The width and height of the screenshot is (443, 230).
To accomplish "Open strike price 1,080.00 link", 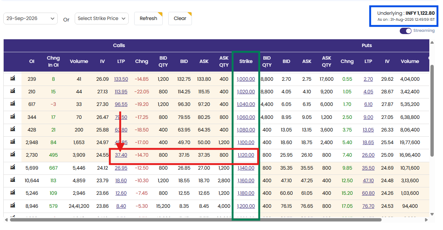I will [x=246, y=130].
